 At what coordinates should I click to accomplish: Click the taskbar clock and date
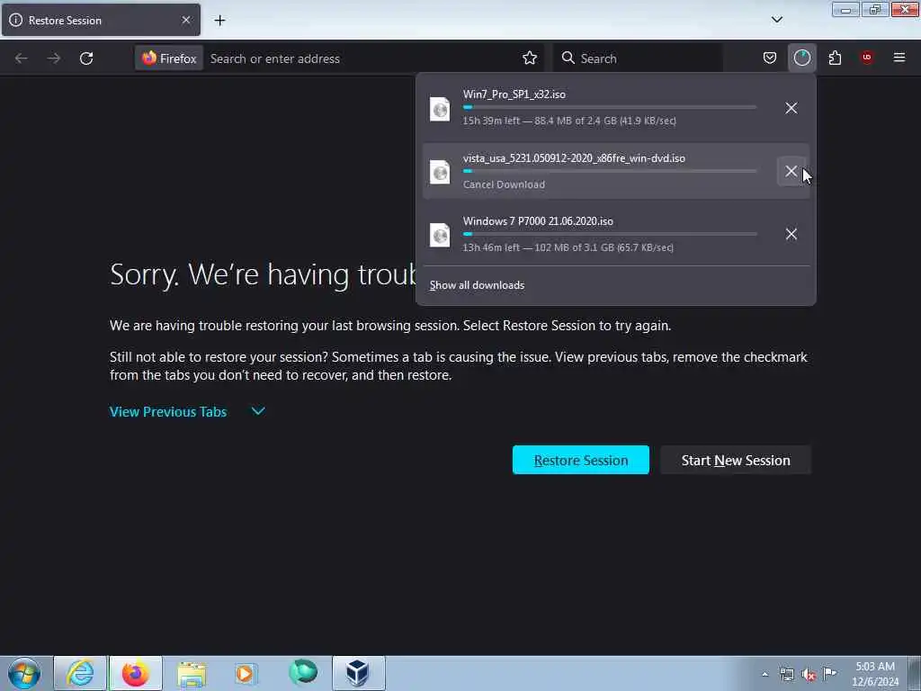click(x=875, y=674)
